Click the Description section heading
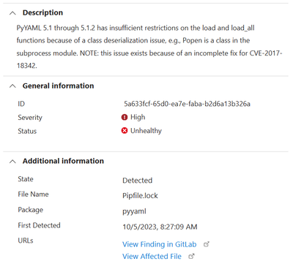Viewport: 293px width, 272px height. tap(42, 12)
